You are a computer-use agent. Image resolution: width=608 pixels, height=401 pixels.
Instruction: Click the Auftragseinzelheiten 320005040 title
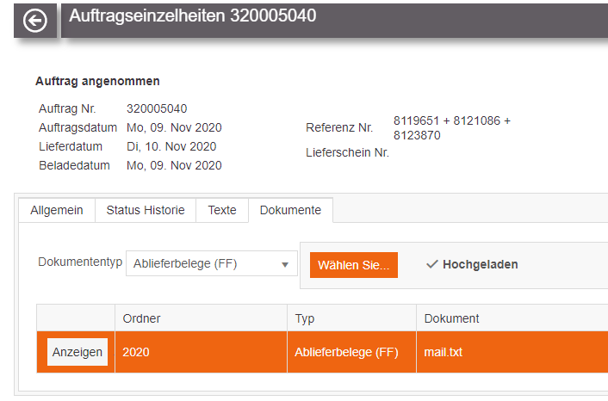(192, 16)
